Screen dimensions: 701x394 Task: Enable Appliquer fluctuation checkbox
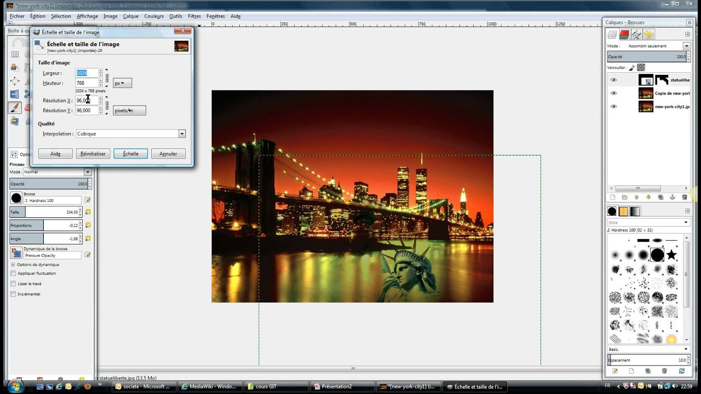point(13,274)
